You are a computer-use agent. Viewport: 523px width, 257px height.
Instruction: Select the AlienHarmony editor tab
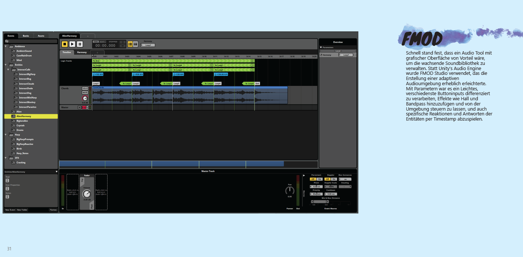coord(70,36)
